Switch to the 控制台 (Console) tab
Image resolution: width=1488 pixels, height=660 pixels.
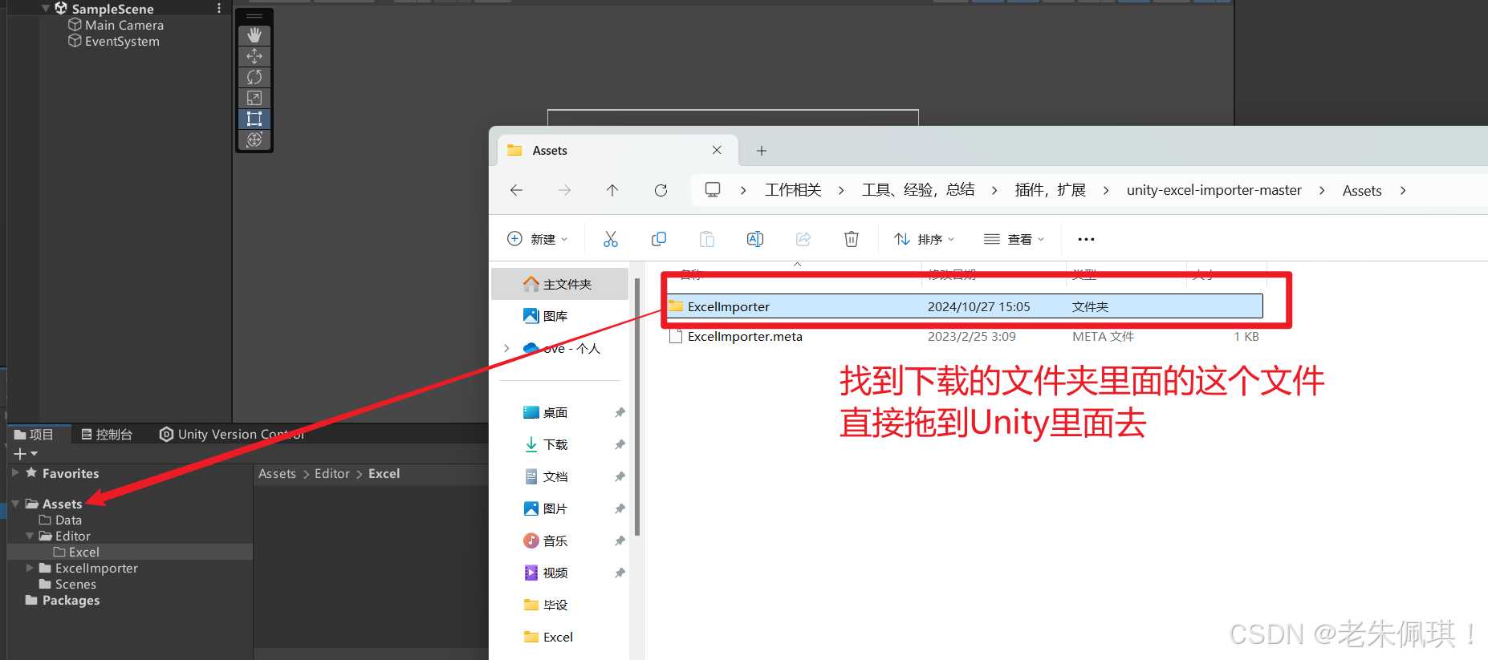pyautogui.click(x=107, y=435)
